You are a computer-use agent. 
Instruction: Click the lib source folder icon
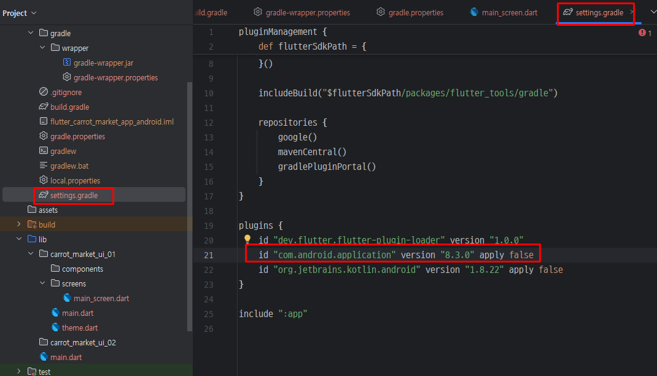coord(32,239)
